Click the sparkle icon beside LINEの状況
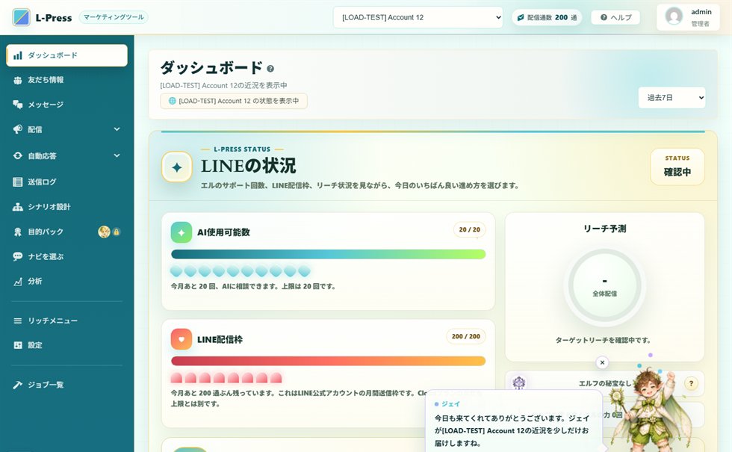 (177, 167)
